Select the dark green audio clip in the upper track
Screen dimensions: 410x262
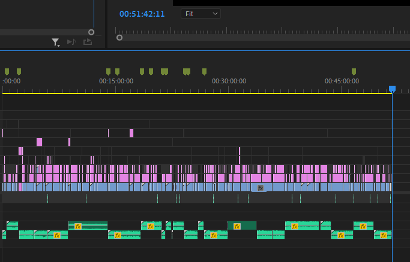pos(242,225)
